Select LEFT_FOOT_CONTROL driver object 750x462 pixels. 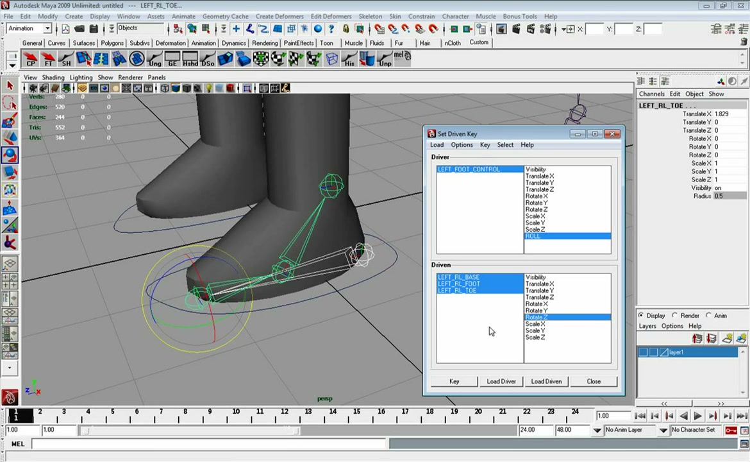[x=479, y=169]
